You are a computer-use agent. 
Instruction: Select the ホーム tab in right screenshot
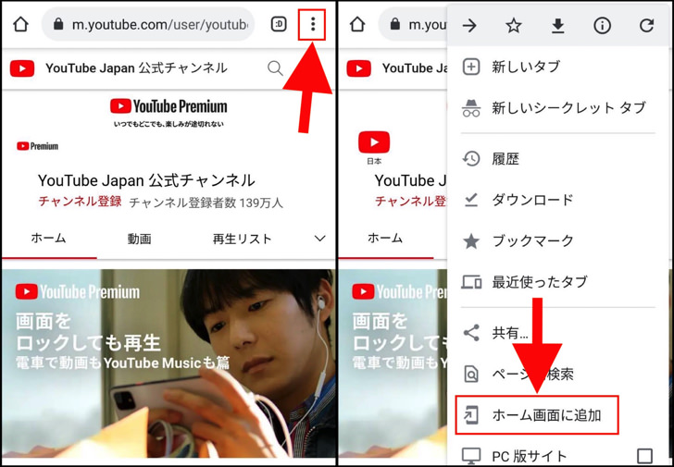click(x=385, y=239)
